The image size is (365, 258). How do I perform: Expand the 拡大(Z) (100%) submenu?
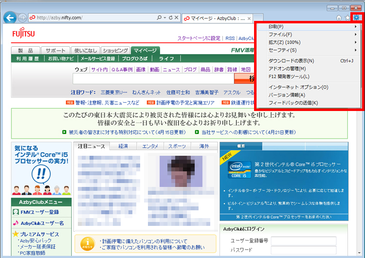tap(309, 42)
